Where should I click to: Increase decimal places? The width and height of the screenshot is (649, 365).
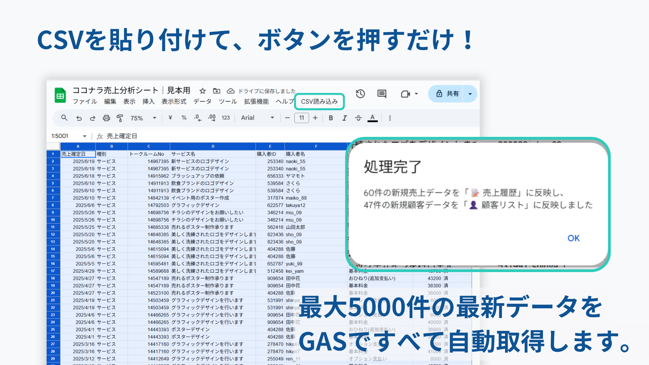[212, 118]
